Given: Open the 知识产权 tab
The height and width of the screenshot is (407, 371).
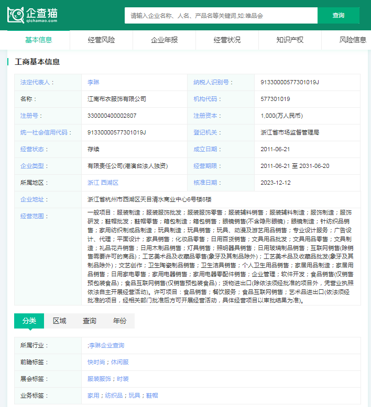Looking at the screenshot, I should click(x=290, y=40).
